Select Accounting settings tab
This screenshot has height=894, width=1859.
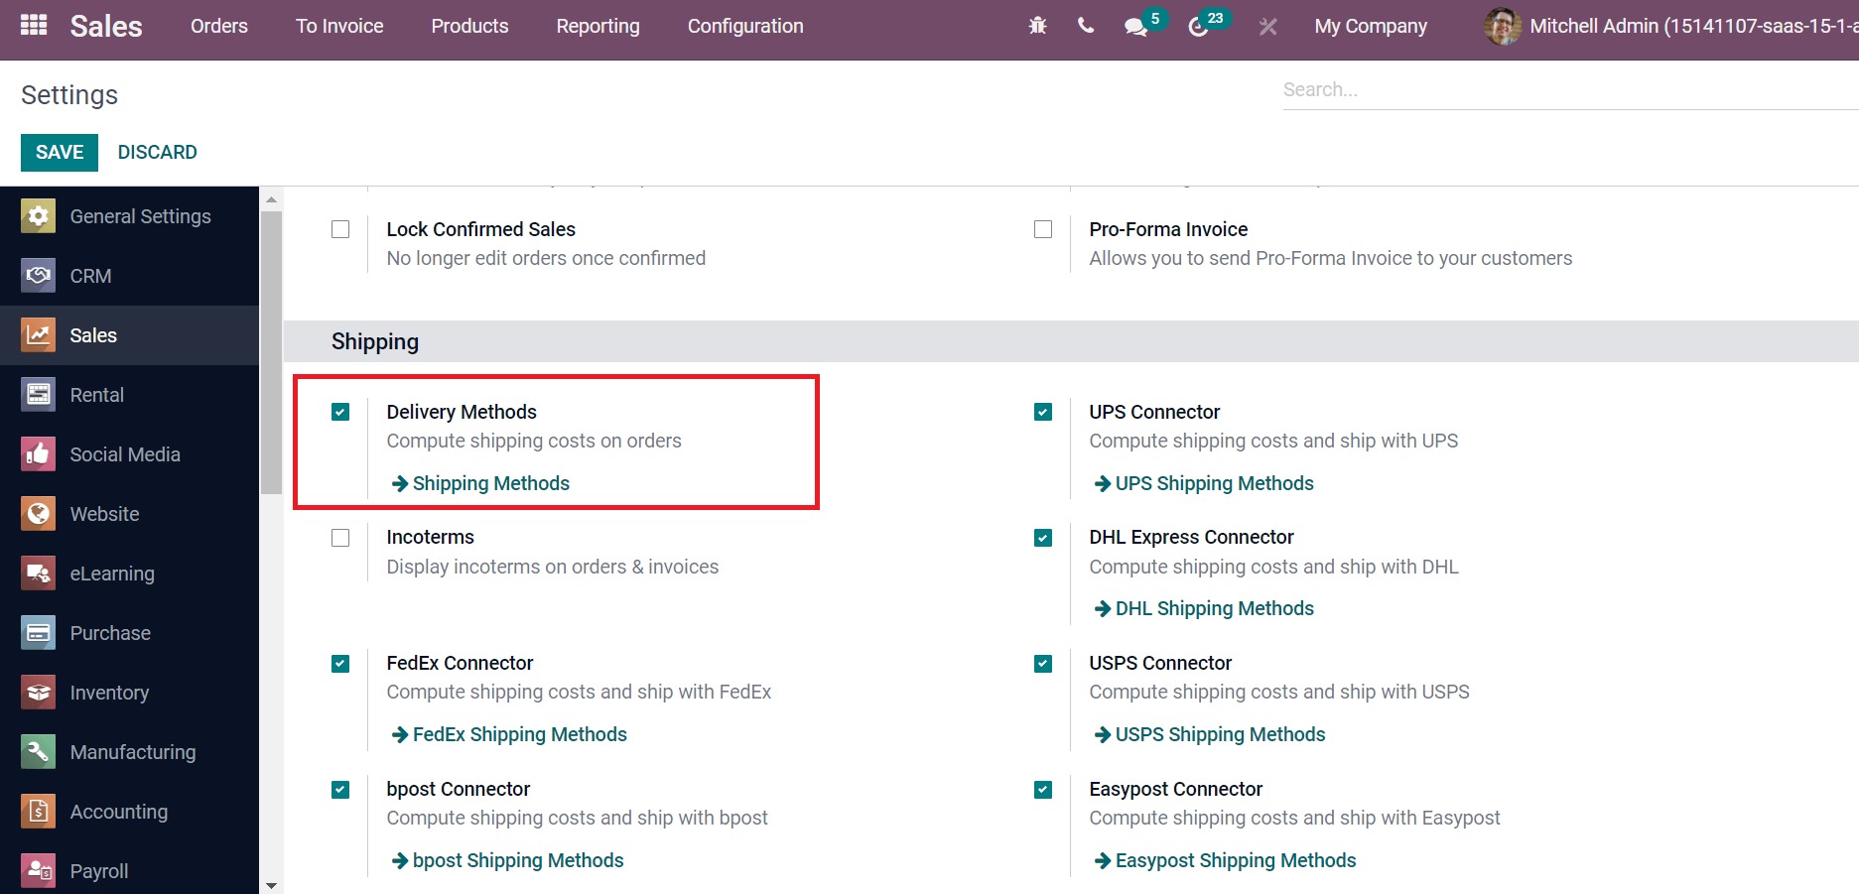pos(129,812)
